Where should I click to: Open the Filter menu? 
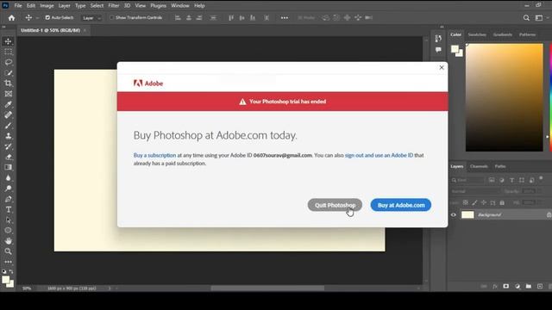point(114,6)
